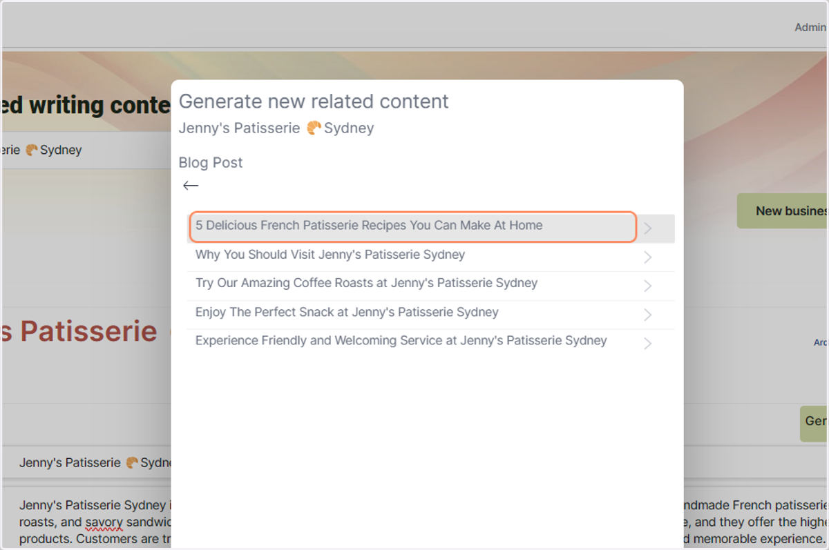Select 'Why You Should Visit Jenny's Patisserie Sydney'
The image size is (829, 550).
pos(330,255)
